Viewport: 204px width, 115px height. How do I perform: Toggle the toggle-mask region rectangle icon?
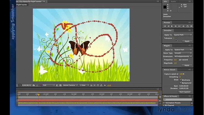tap(20, 85)
